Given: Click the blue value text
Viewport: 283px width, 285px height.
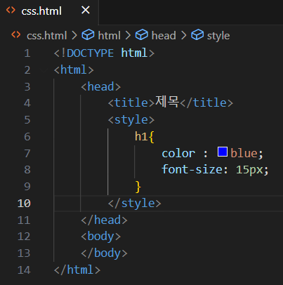Looking at the screenshot, I should (244, 153).
